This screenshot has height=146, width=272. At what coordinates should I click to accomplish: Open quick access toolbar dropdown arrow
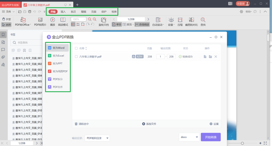[45, 12]
